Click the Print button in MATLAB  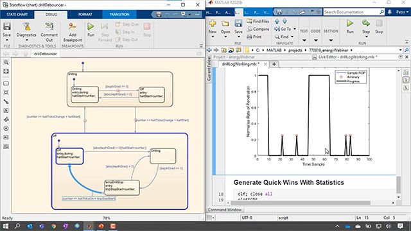(254, 37)
